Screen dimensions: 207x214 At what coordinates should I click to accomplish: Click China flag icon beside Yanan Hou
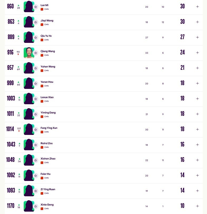coord(42,86)
